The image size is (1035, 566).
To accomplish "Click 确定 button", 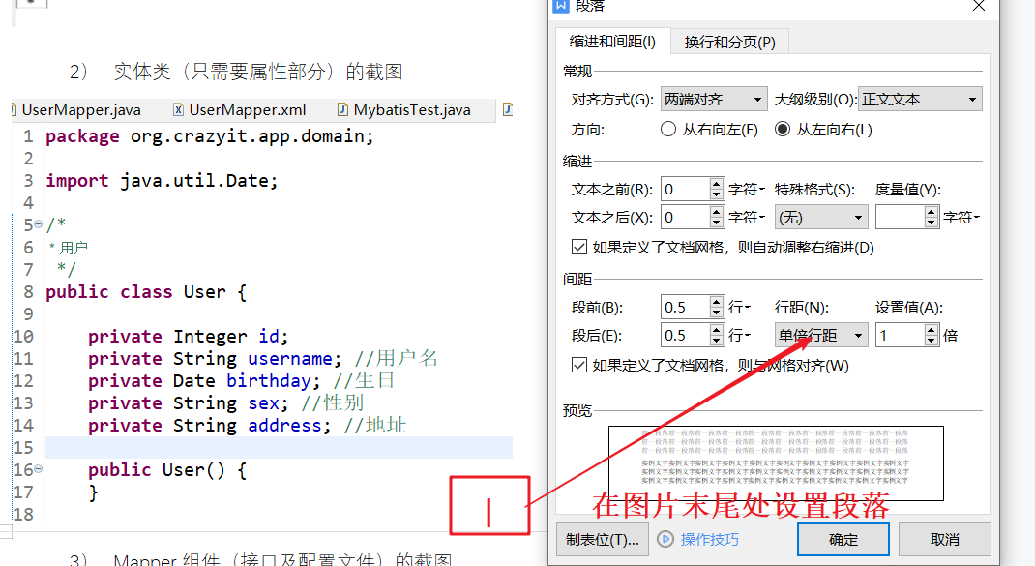I will (x=843, y=540).
